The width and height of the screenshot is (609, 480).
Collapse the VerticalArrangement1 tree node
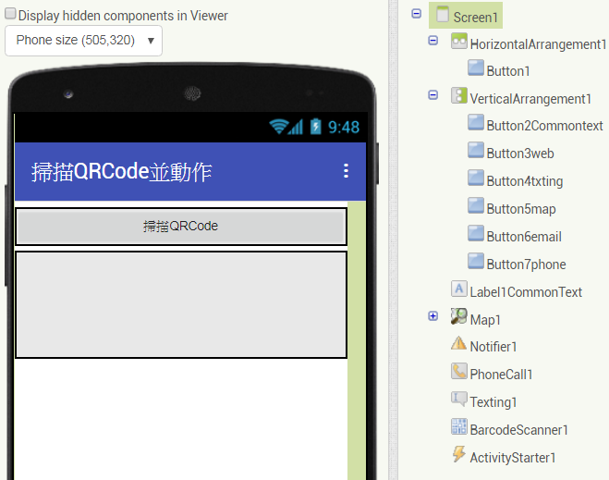coord(433,95)
